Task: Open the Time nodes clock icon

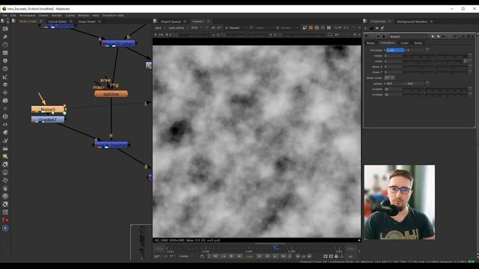Action: coord(5,45)
